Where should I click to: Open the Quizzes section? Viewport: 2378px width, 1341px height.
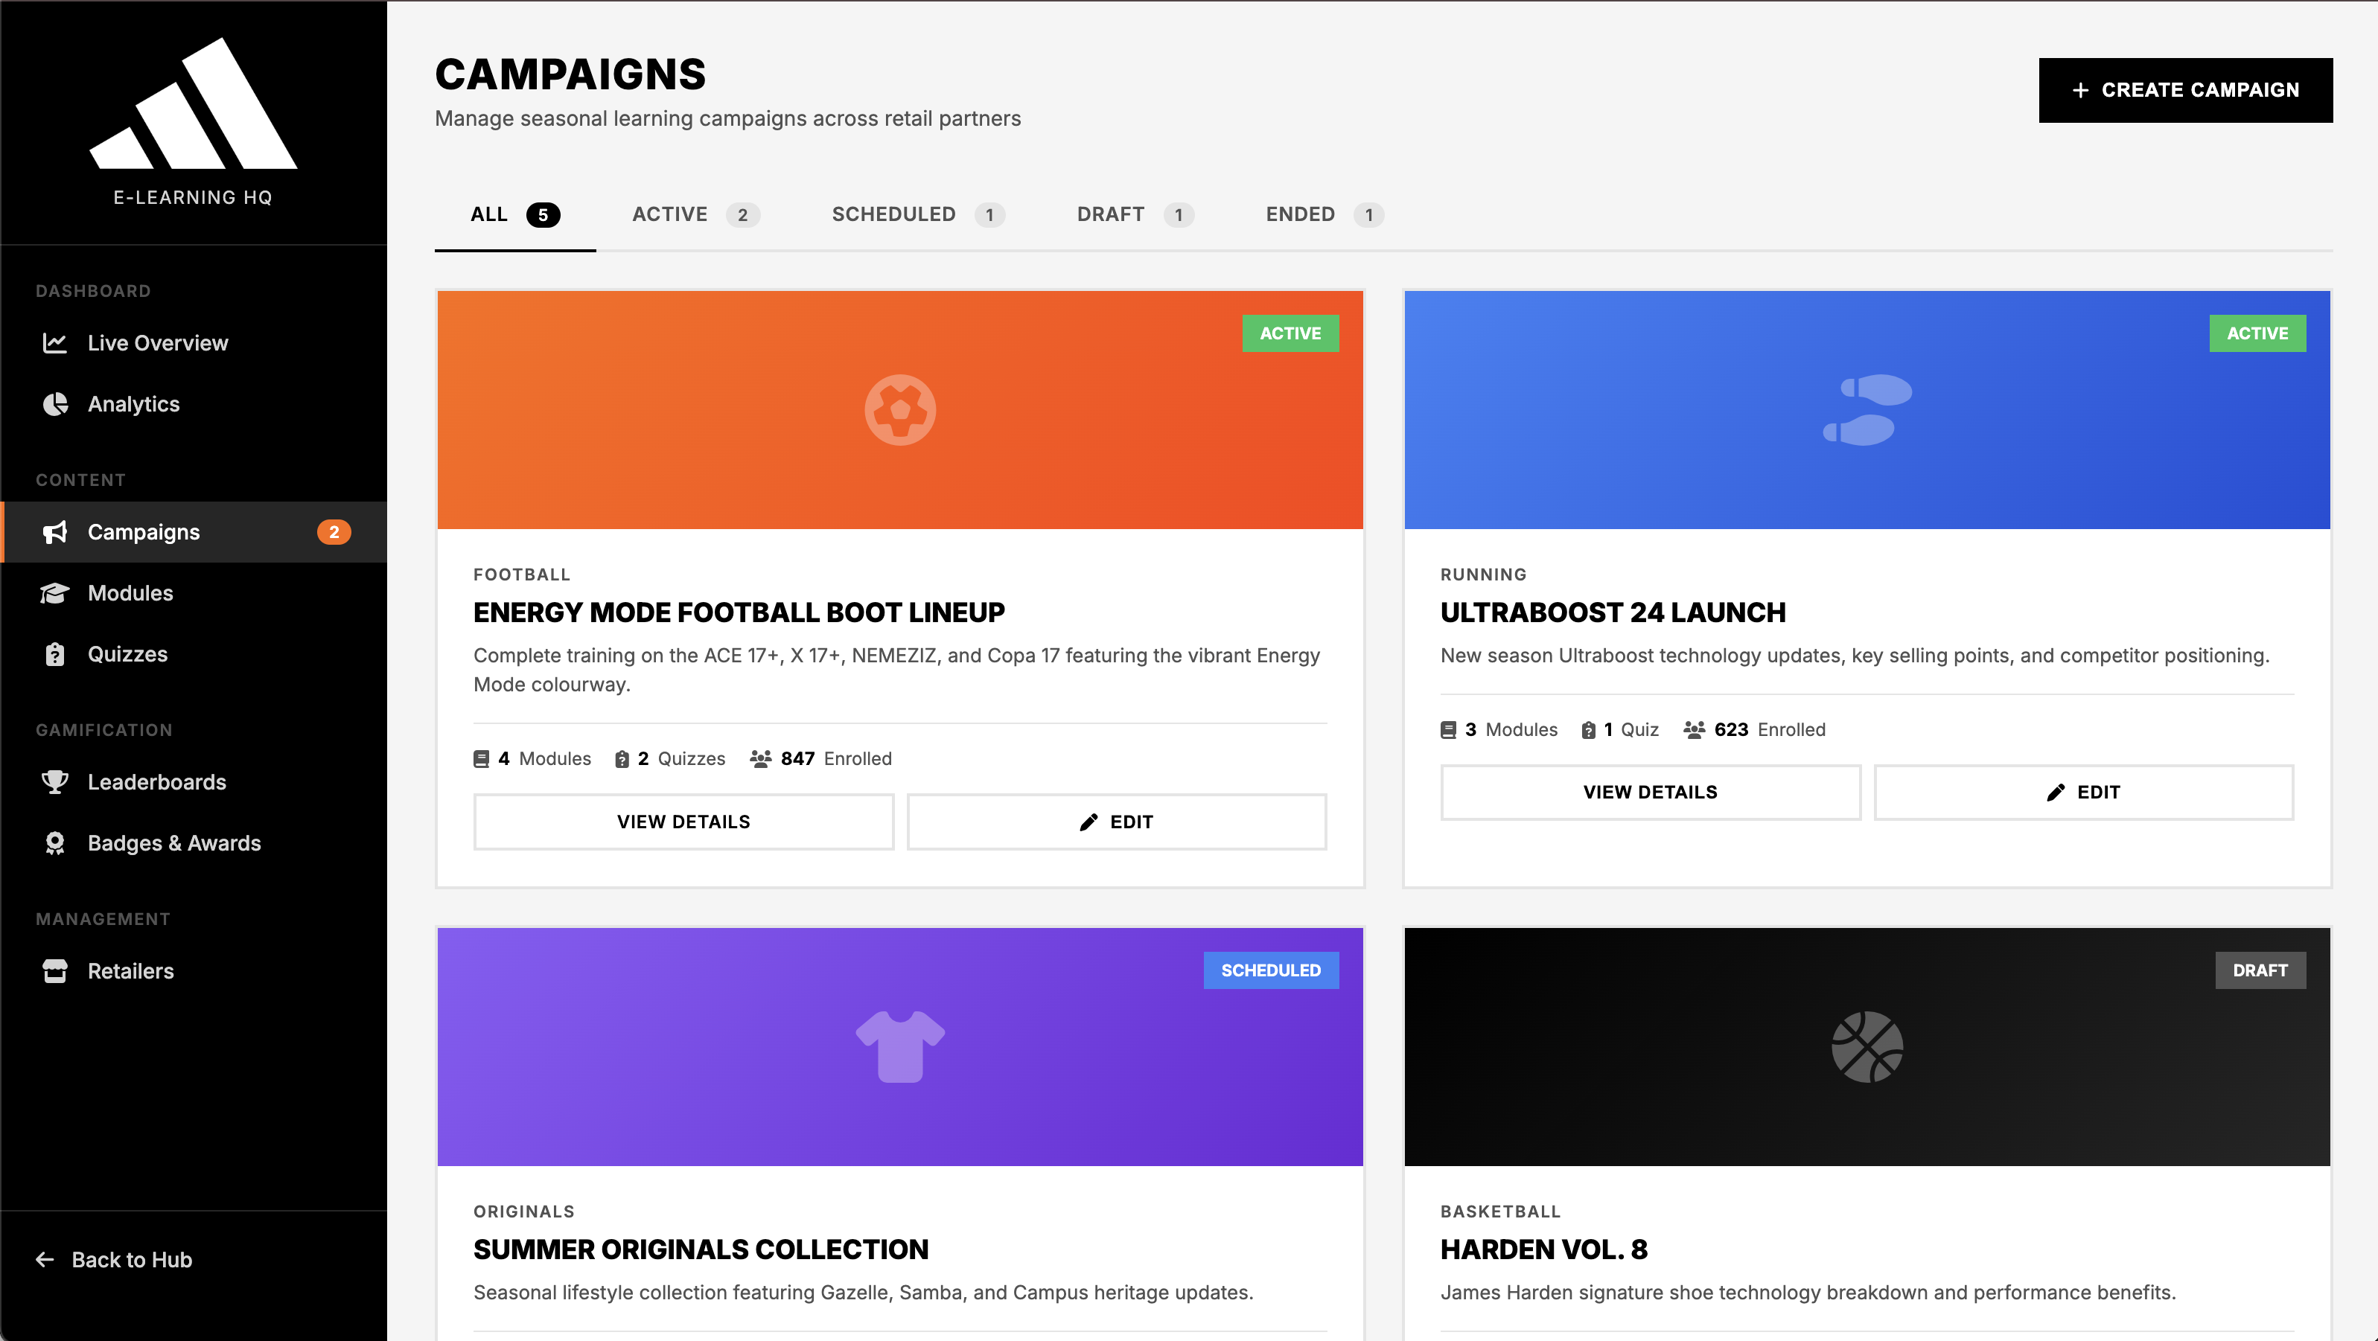127,653
